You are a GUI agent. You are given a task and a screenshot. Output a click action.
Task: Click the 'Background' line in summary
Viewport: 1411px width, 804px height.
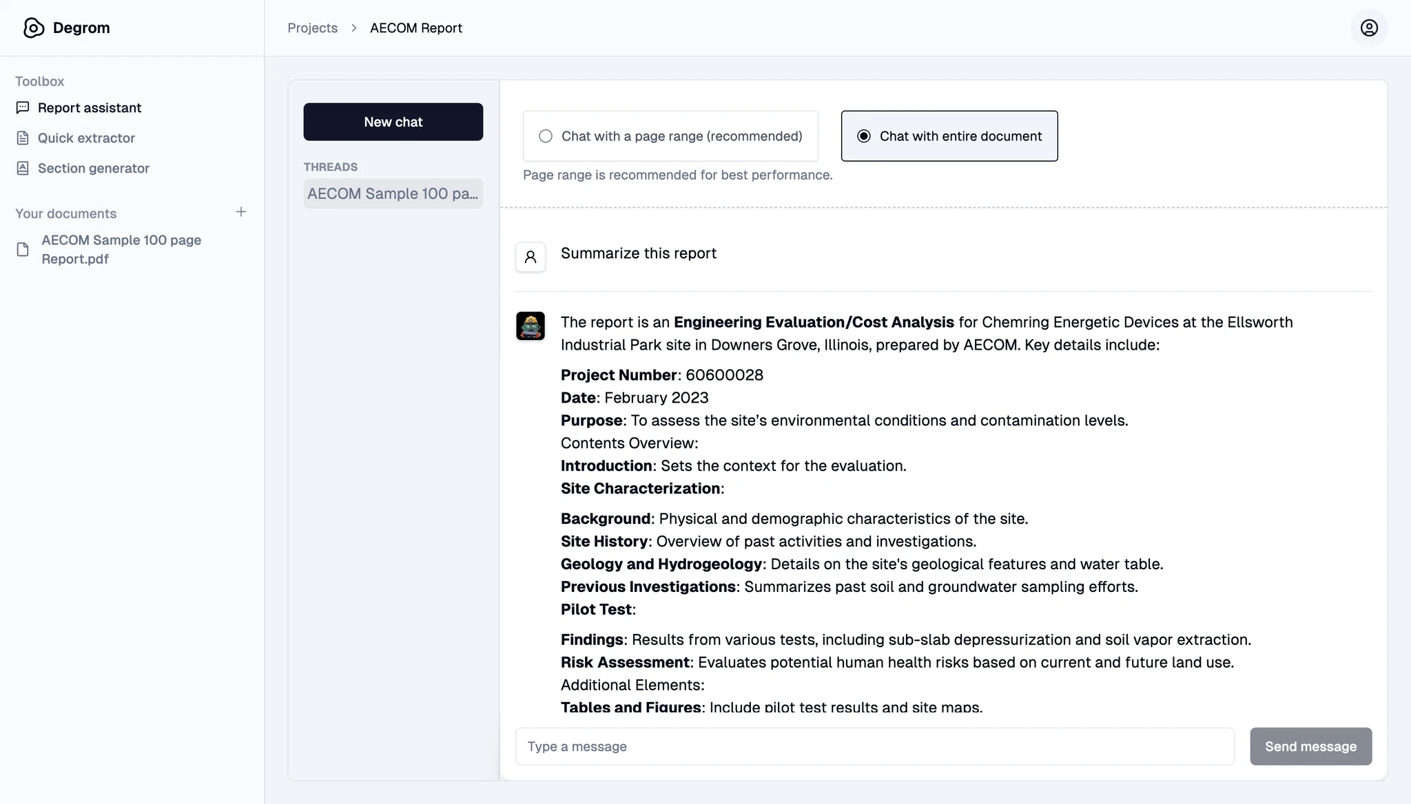click(x=794, y=519)
